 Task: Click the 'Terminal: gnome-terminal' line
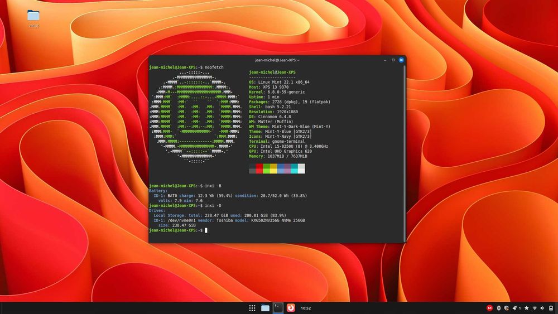point(277,142)
